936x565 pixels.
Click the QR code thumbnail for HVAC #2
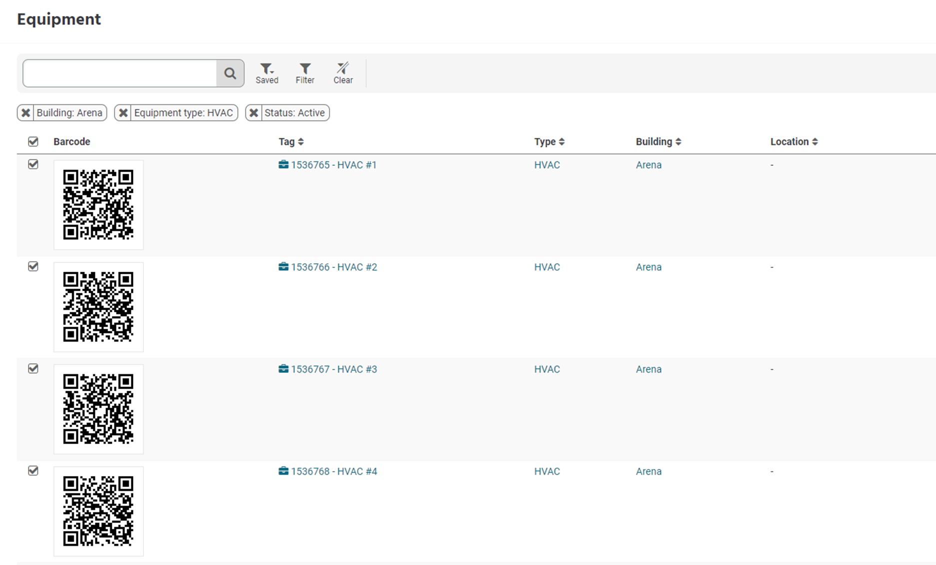click(x=98, y=307)
